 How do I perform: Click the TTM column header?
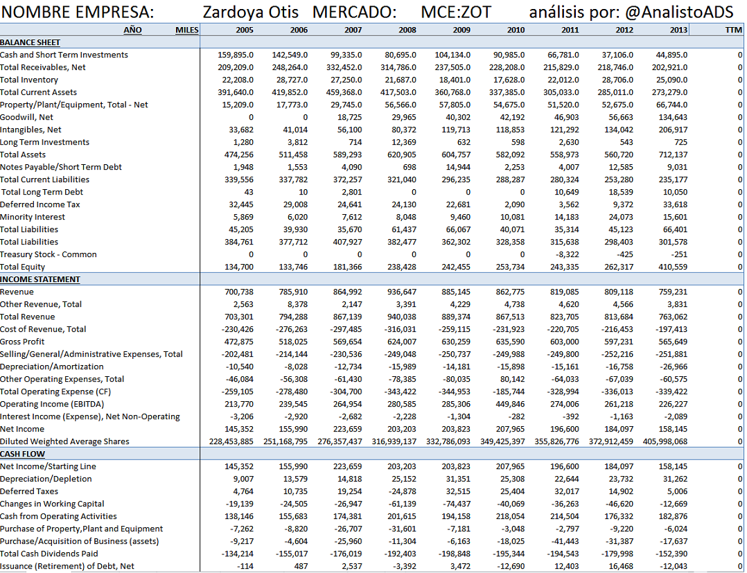[x=733, y=30]
